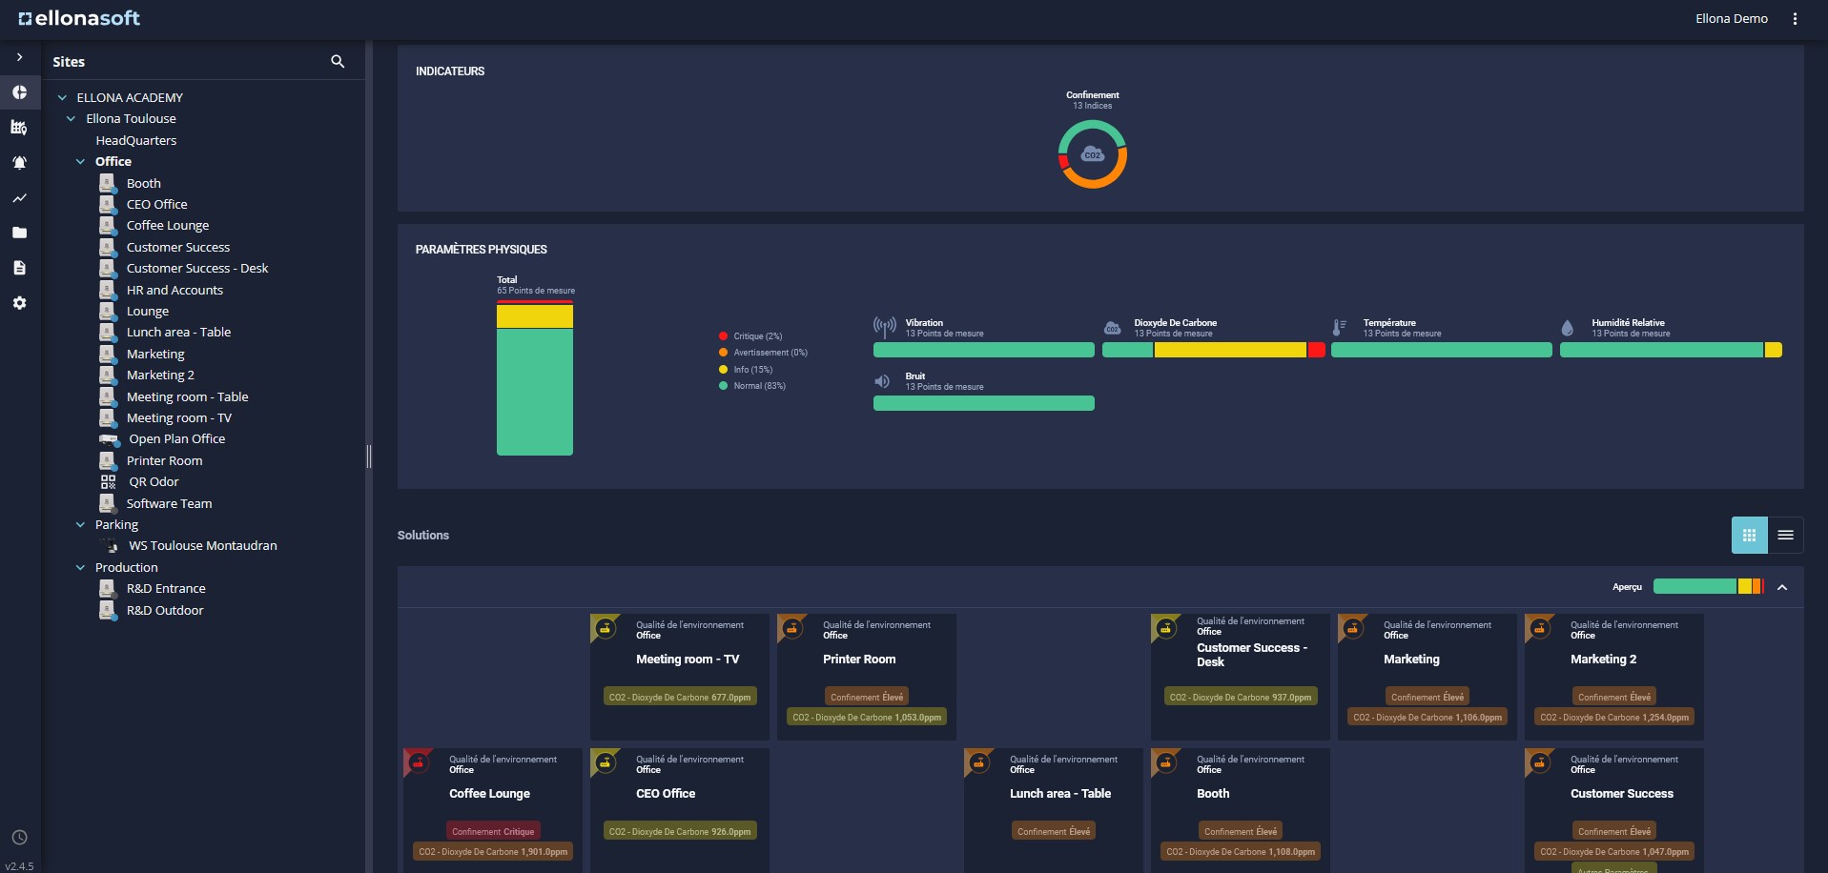Viewport: 1828px width, 873px height.
Task: Collapse the Parking tree node
Action: tap(80, 525)
